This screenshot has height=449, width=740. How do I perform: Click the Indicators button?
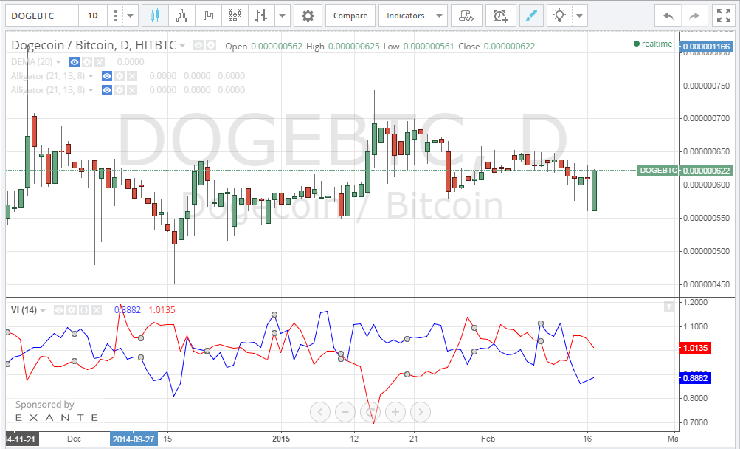405,15
